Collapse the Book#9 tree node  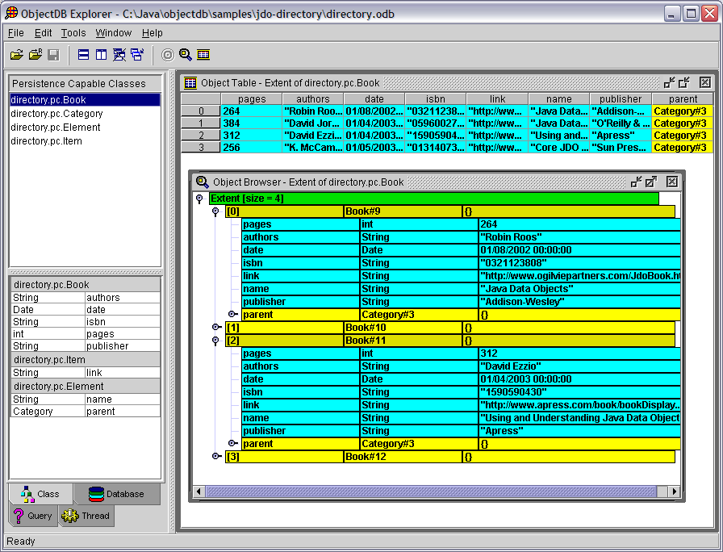coord(216,211)
